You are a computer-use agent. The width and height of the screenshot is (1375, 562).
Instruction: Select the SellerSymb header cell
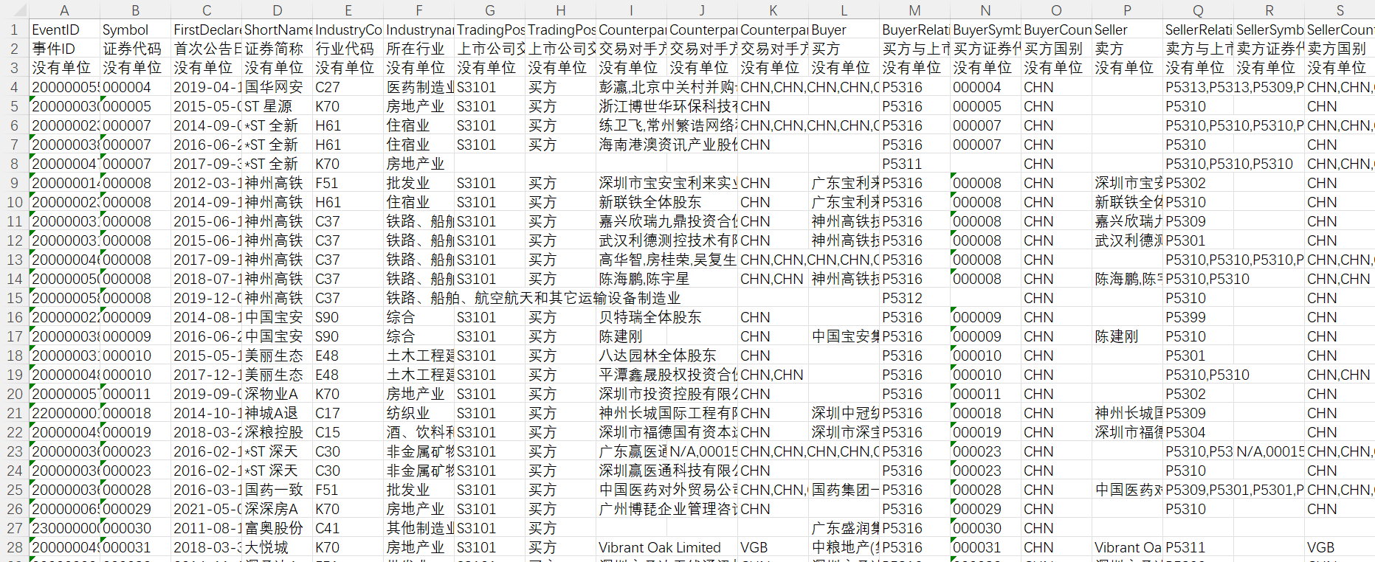pos(1269,30)
